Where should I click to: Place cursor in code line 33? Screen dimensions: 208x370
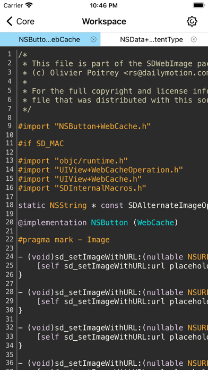coord(122,337)
